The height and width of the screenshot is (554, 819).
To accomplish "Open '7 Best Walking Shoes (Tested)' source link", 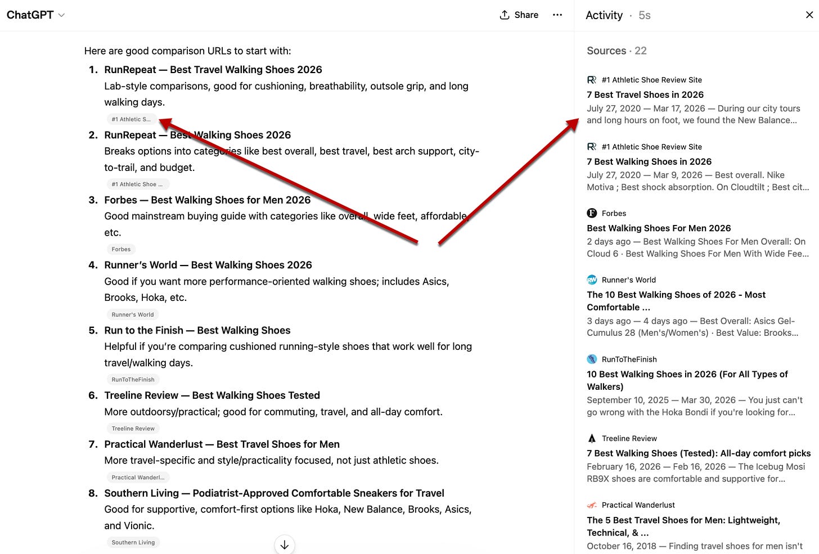I will (x=699, y=453).
